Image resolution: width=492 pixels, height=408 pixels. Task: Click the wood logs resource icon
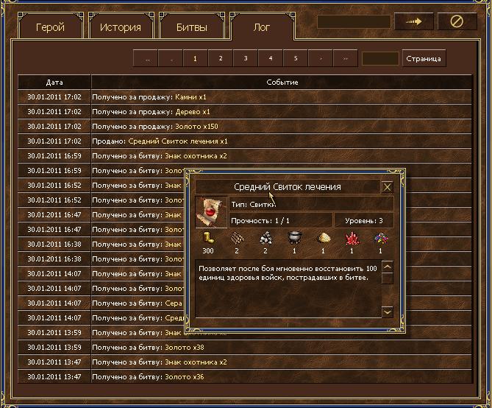click(x=238, y=238)
